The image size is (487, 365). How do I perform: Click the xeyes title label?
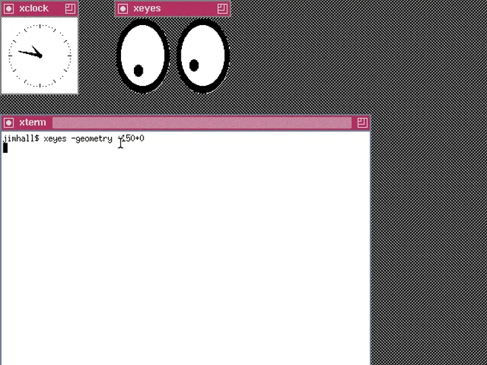click(x=147, y=9)
